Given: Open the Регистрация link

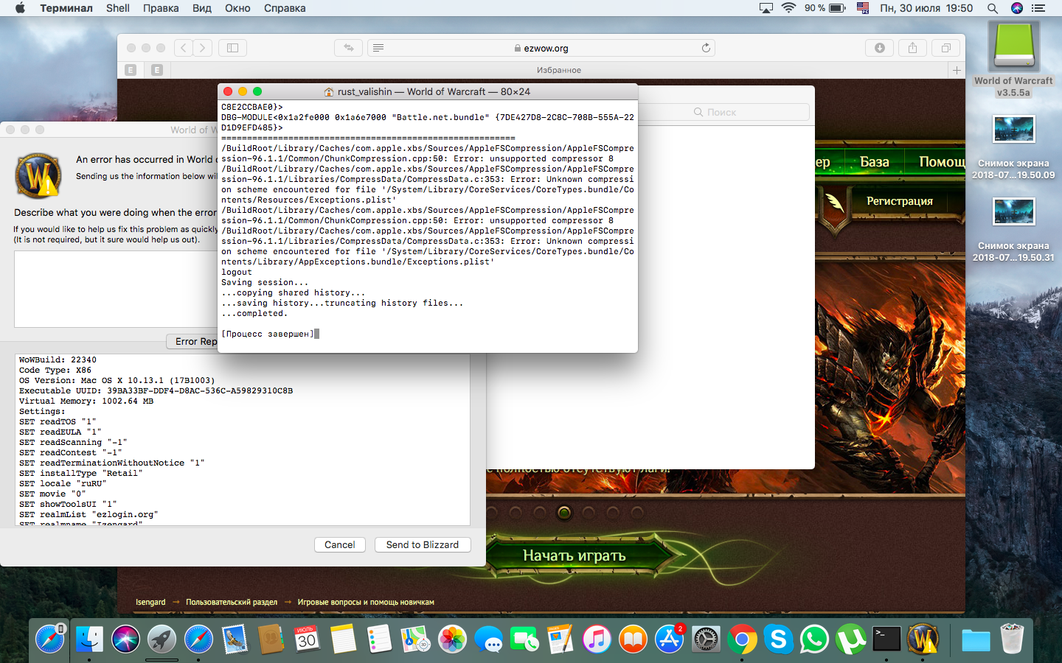Looking at the screenshot, I should tap(899, 201).
